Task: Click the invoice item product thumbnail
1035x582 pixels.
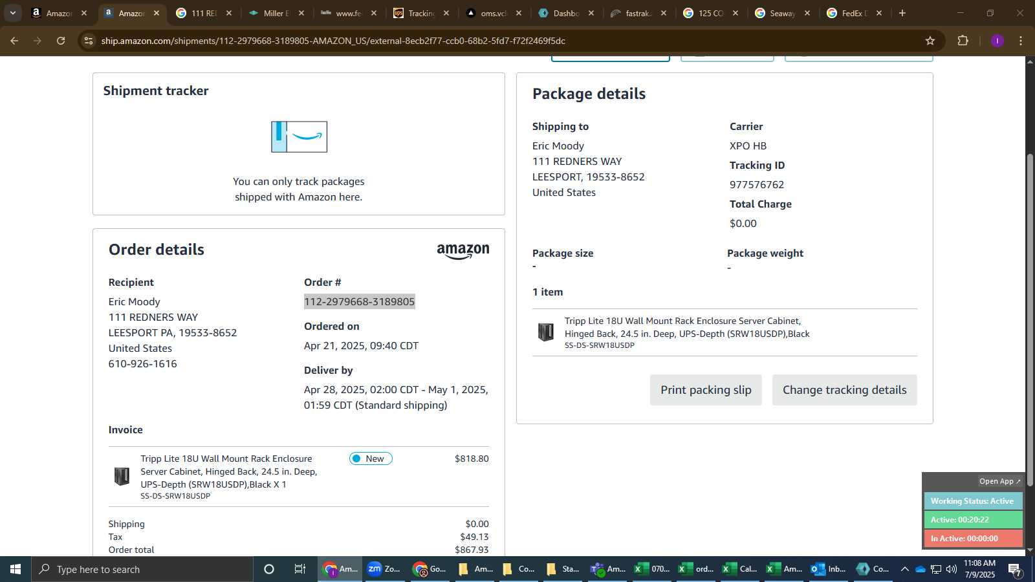Action: pos(122,477)
